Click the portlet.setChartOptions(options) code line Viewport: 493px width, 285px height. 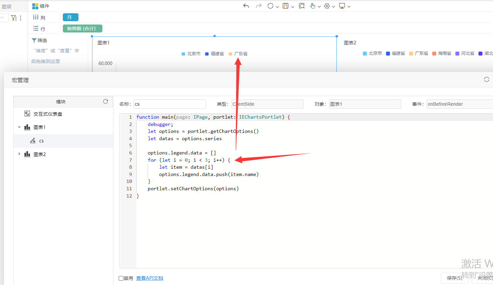[193, 189]
